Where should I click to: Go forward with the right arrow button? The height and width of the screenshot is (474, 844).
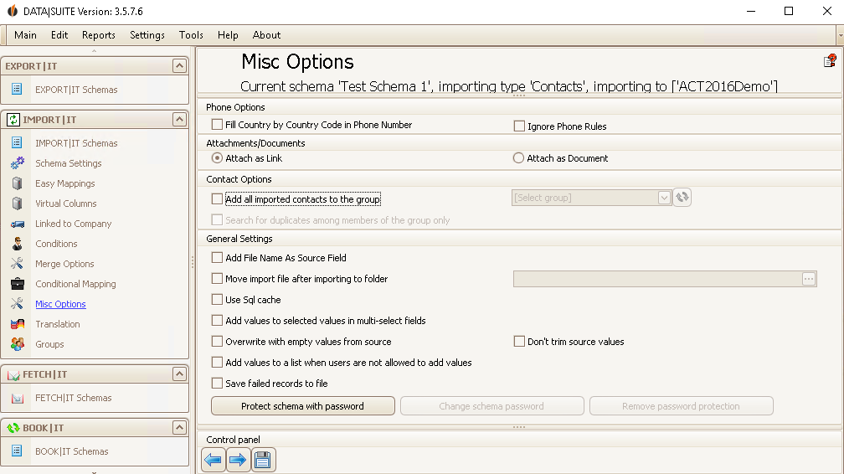[x=238, y=460]
